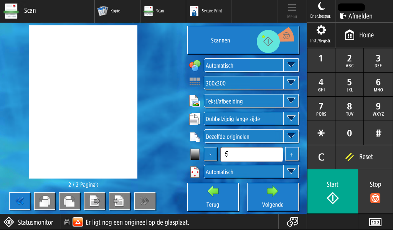Tap keypad key 2 ABC
Screen dimensions: 393x230
point(349,60)
